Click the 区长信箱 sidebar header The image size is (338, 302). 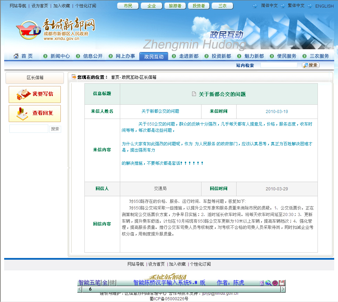pos(35,78)
